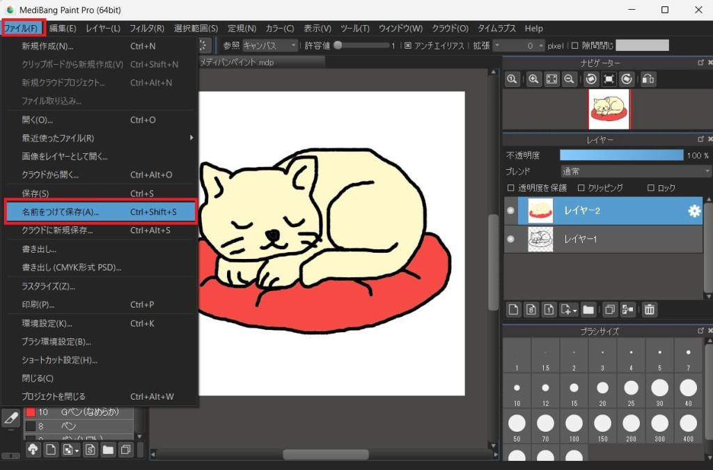Expand 最近使ったファイル submenu

pyautogui.click(x=101, y=138)
